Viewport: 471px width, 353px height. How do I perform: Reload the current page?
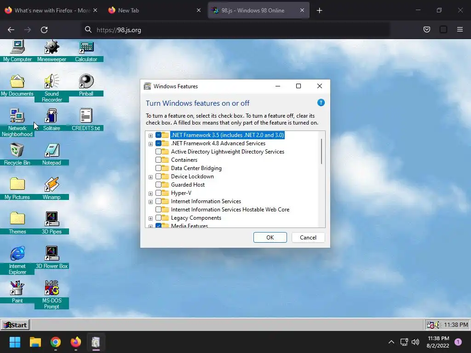44,30
